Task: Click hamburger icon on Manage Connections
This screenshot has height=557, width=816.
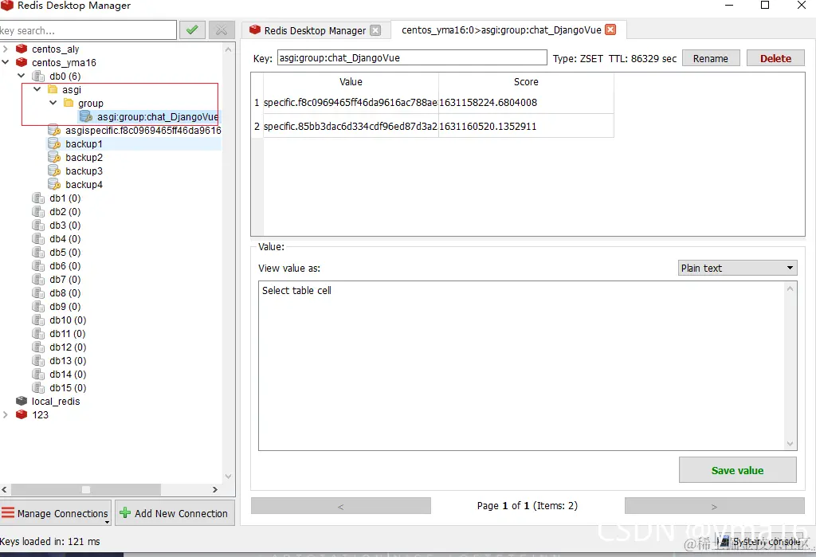Action: pos(8,512)
